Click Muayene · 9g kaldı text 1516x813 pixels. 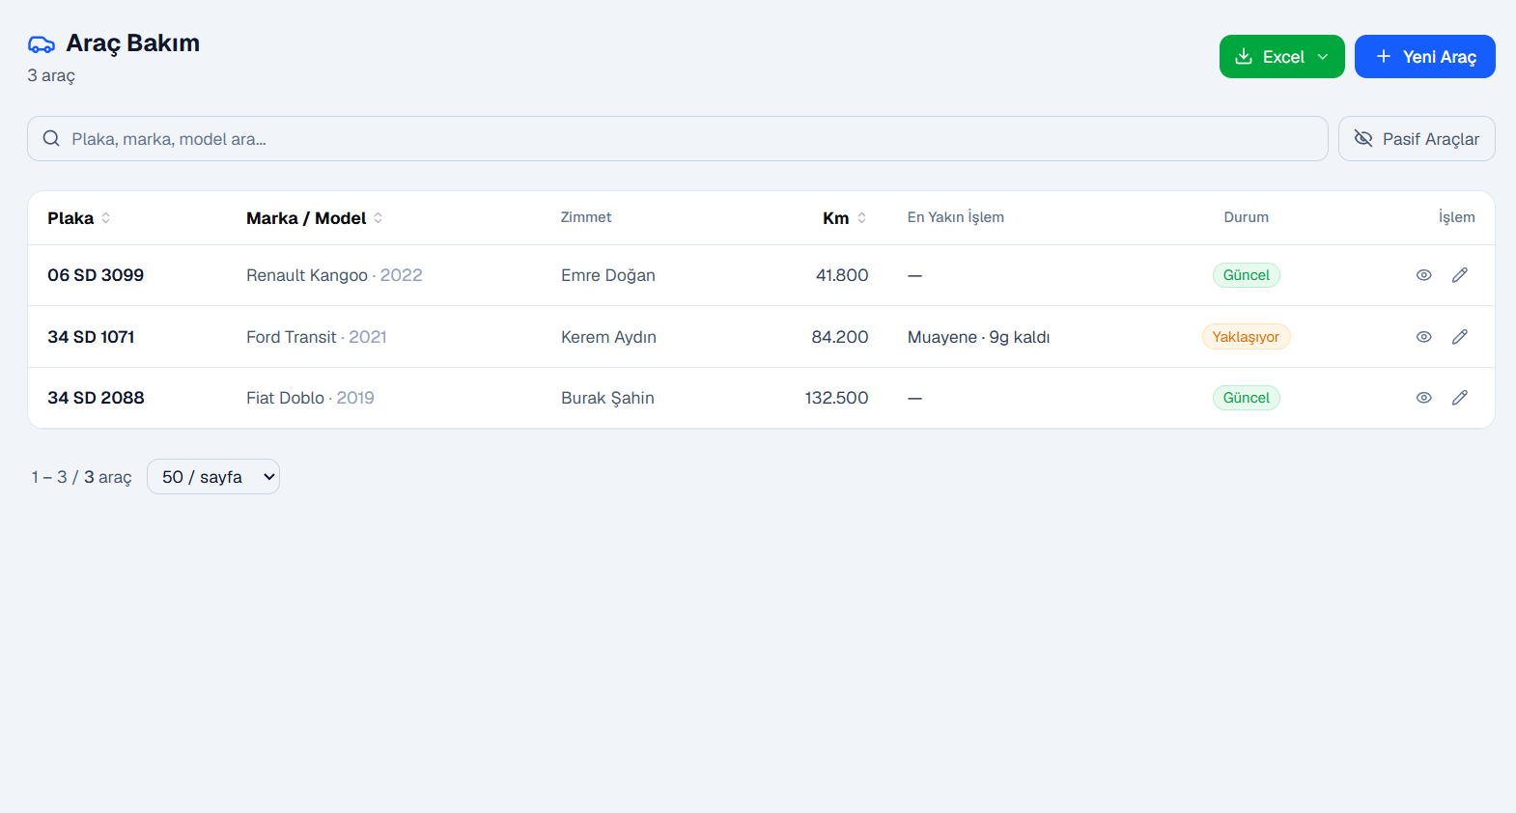click(978, 337)
